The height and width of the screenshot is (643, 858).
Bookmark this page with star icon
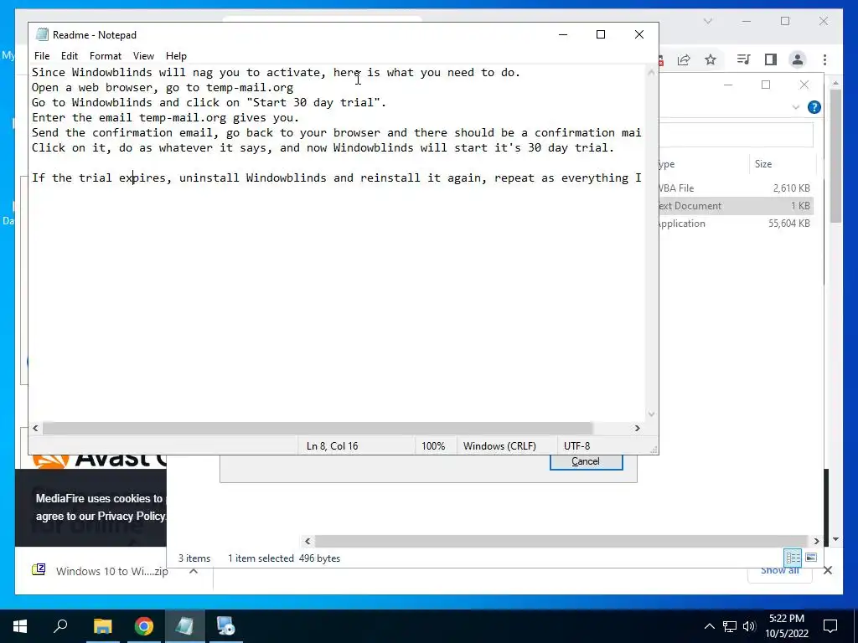[711, 59]
